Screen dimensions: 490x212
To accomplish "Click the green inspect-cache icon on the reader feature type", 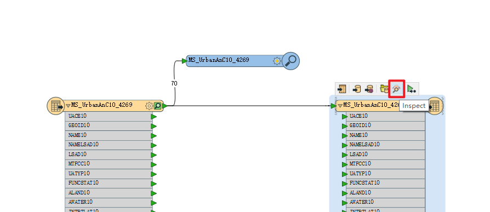I will tap(157, 106).
